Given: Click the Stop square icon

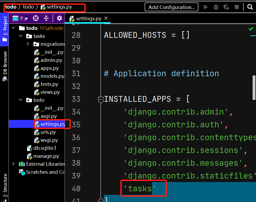Looking at the screenshot, I should coord(237,7).
